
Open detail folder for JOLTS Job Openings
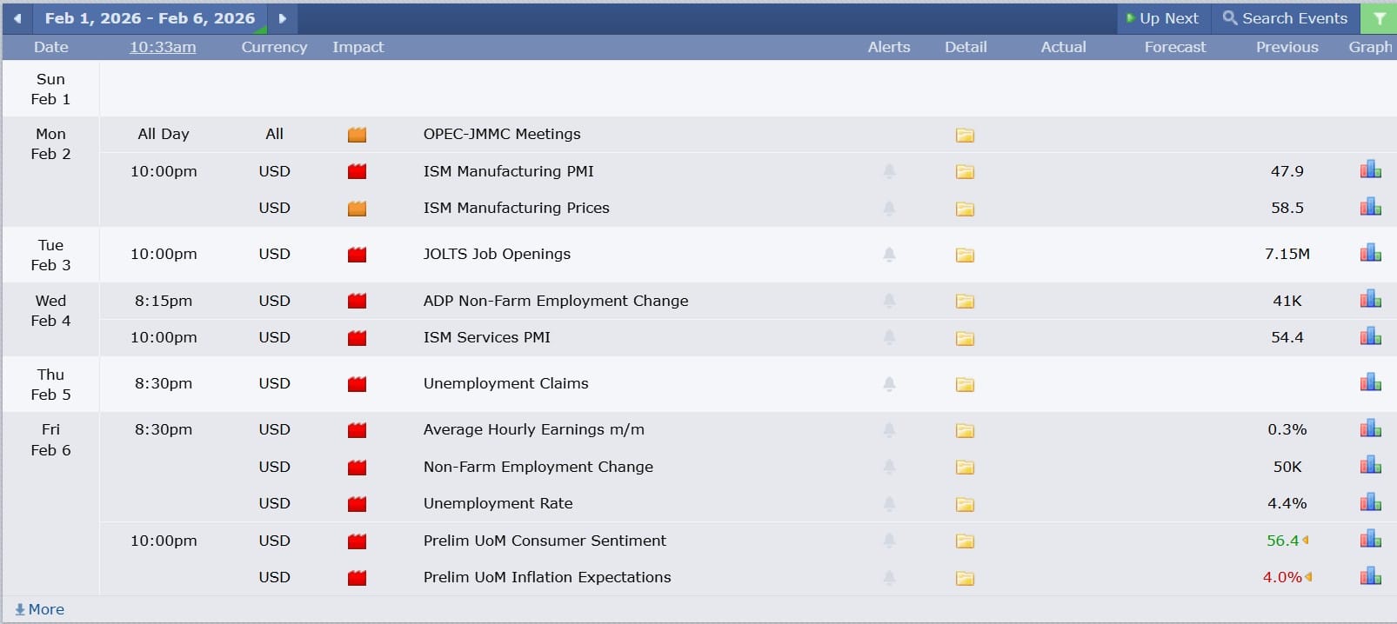click(x=965, y=255)
